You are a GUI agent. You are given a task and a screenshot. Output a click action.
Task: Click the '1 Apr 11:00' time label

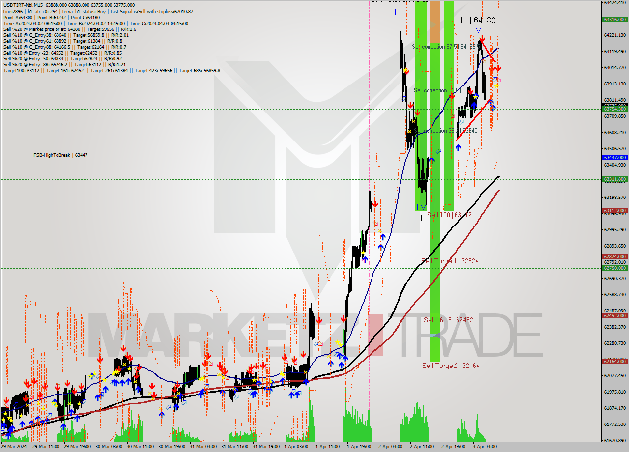pyautogui.click(x=328, y=447)
